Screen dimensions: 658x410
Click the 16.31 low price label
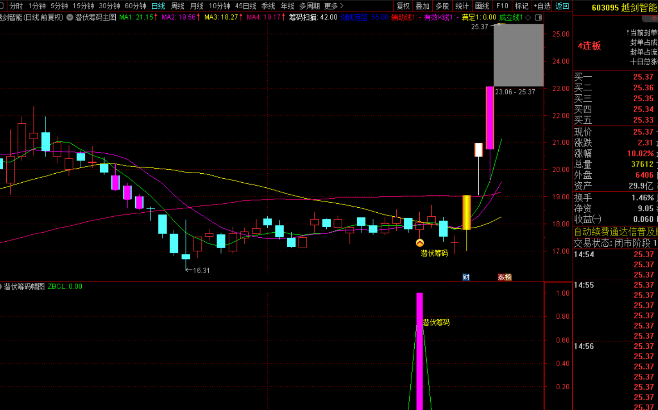click(x=201, y=270)
